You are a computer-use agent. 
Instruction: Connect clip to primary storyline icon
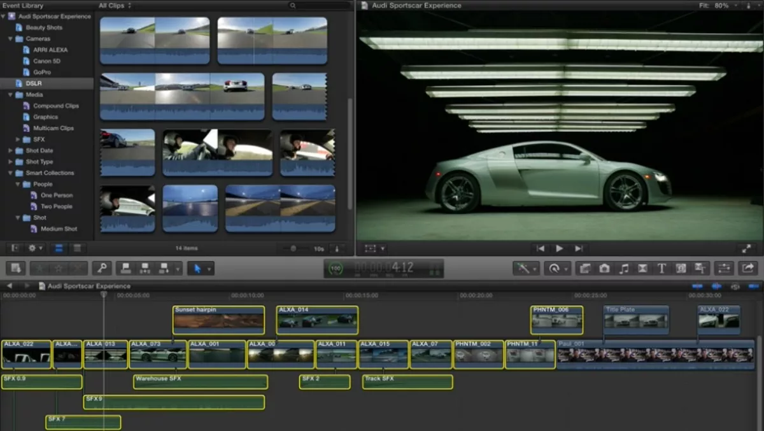point(125,268)
